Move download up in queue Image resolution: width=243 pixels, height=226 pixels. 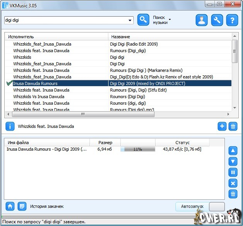click(x=233, y=151)
